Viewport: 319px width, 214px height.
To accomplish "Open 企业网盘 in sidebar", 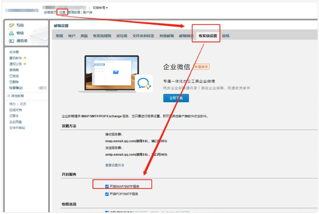I will 15,122.
